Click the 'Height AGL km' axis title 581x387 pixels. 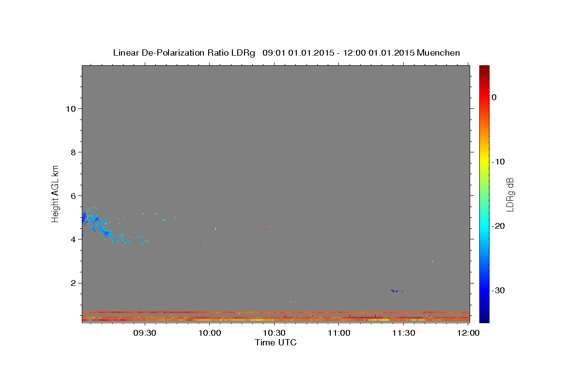point(56,193)
